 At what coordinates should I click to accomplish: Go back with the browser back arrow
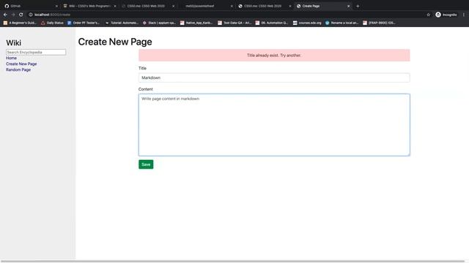[5, 15]
